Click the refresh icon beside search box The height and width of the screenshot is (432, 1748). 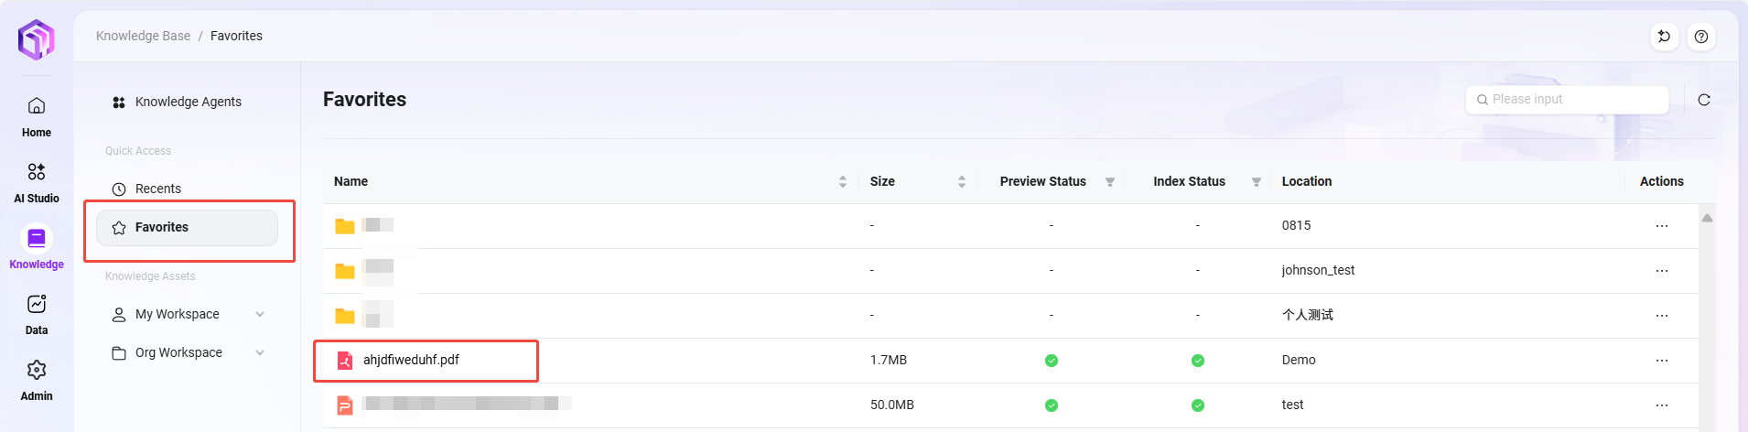tap(1703, 100)
